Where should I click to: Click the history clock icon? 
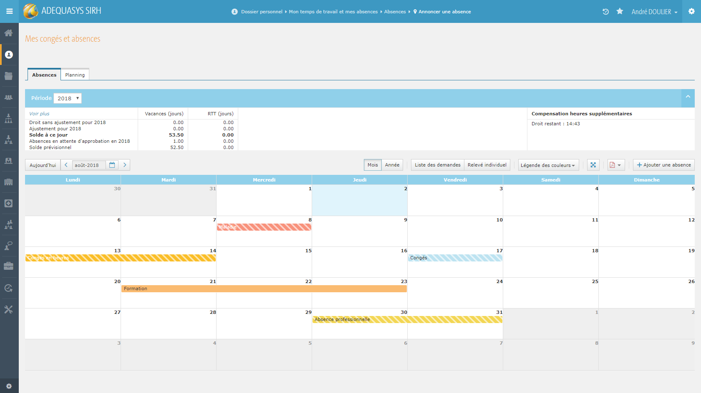pyautogui.click(x=606, y=12)
